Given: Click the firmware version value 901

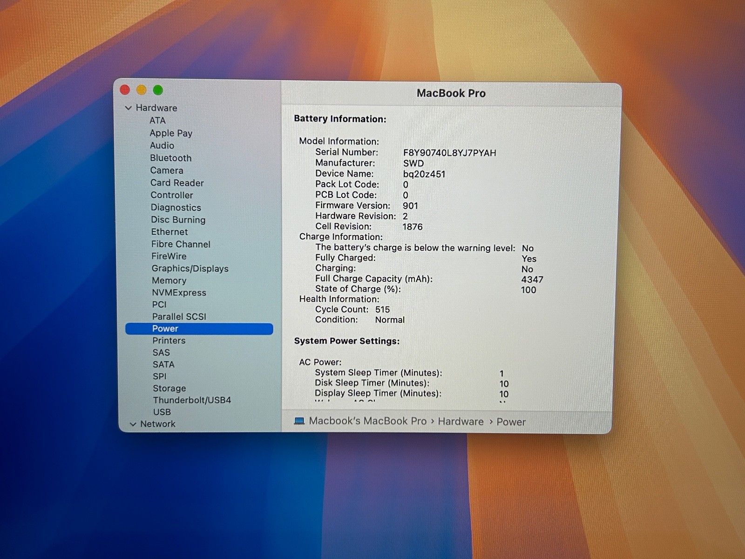Looking at the screenshot, I should click(410, 206).
